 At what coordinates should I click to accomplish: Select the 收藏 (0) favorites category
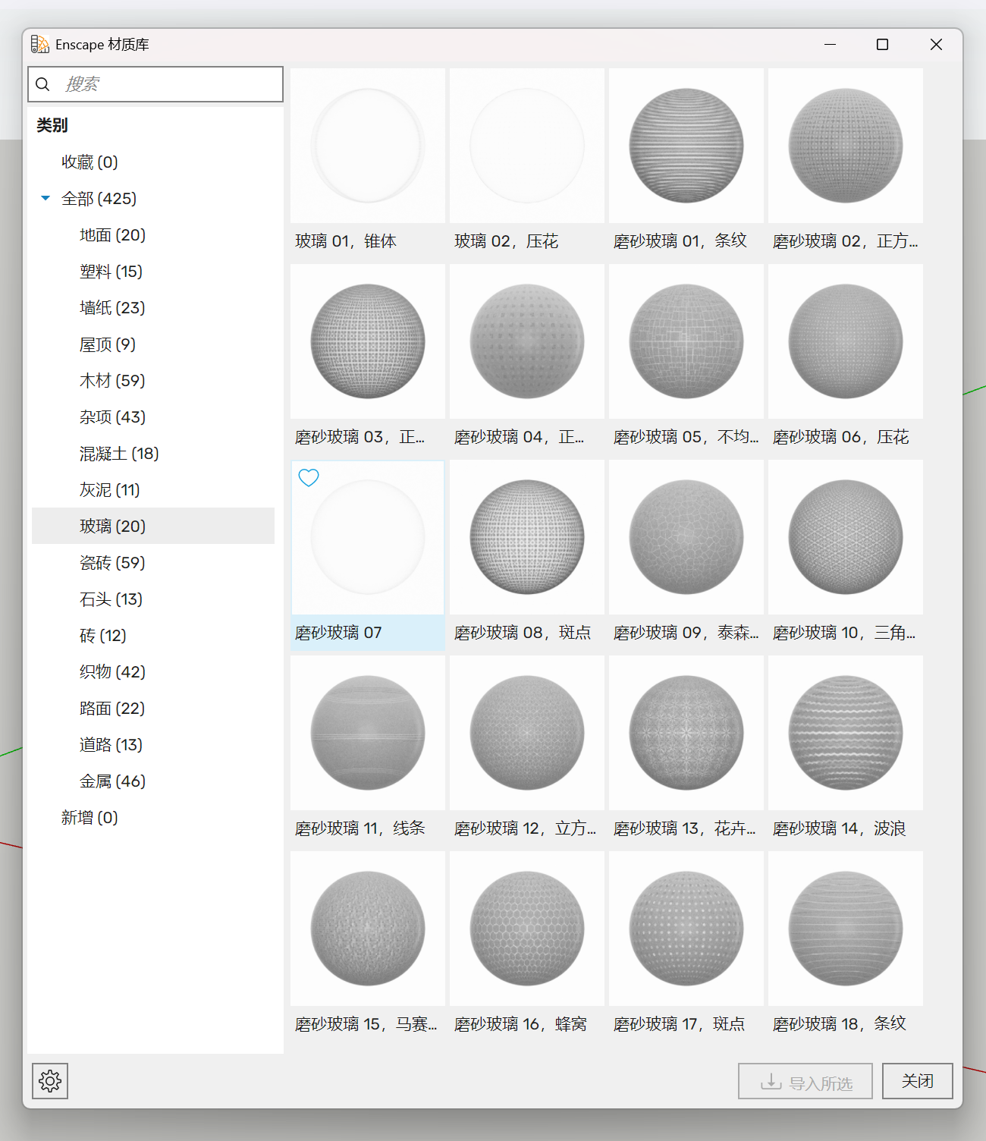pyautogui.click(x=89, y=162)
